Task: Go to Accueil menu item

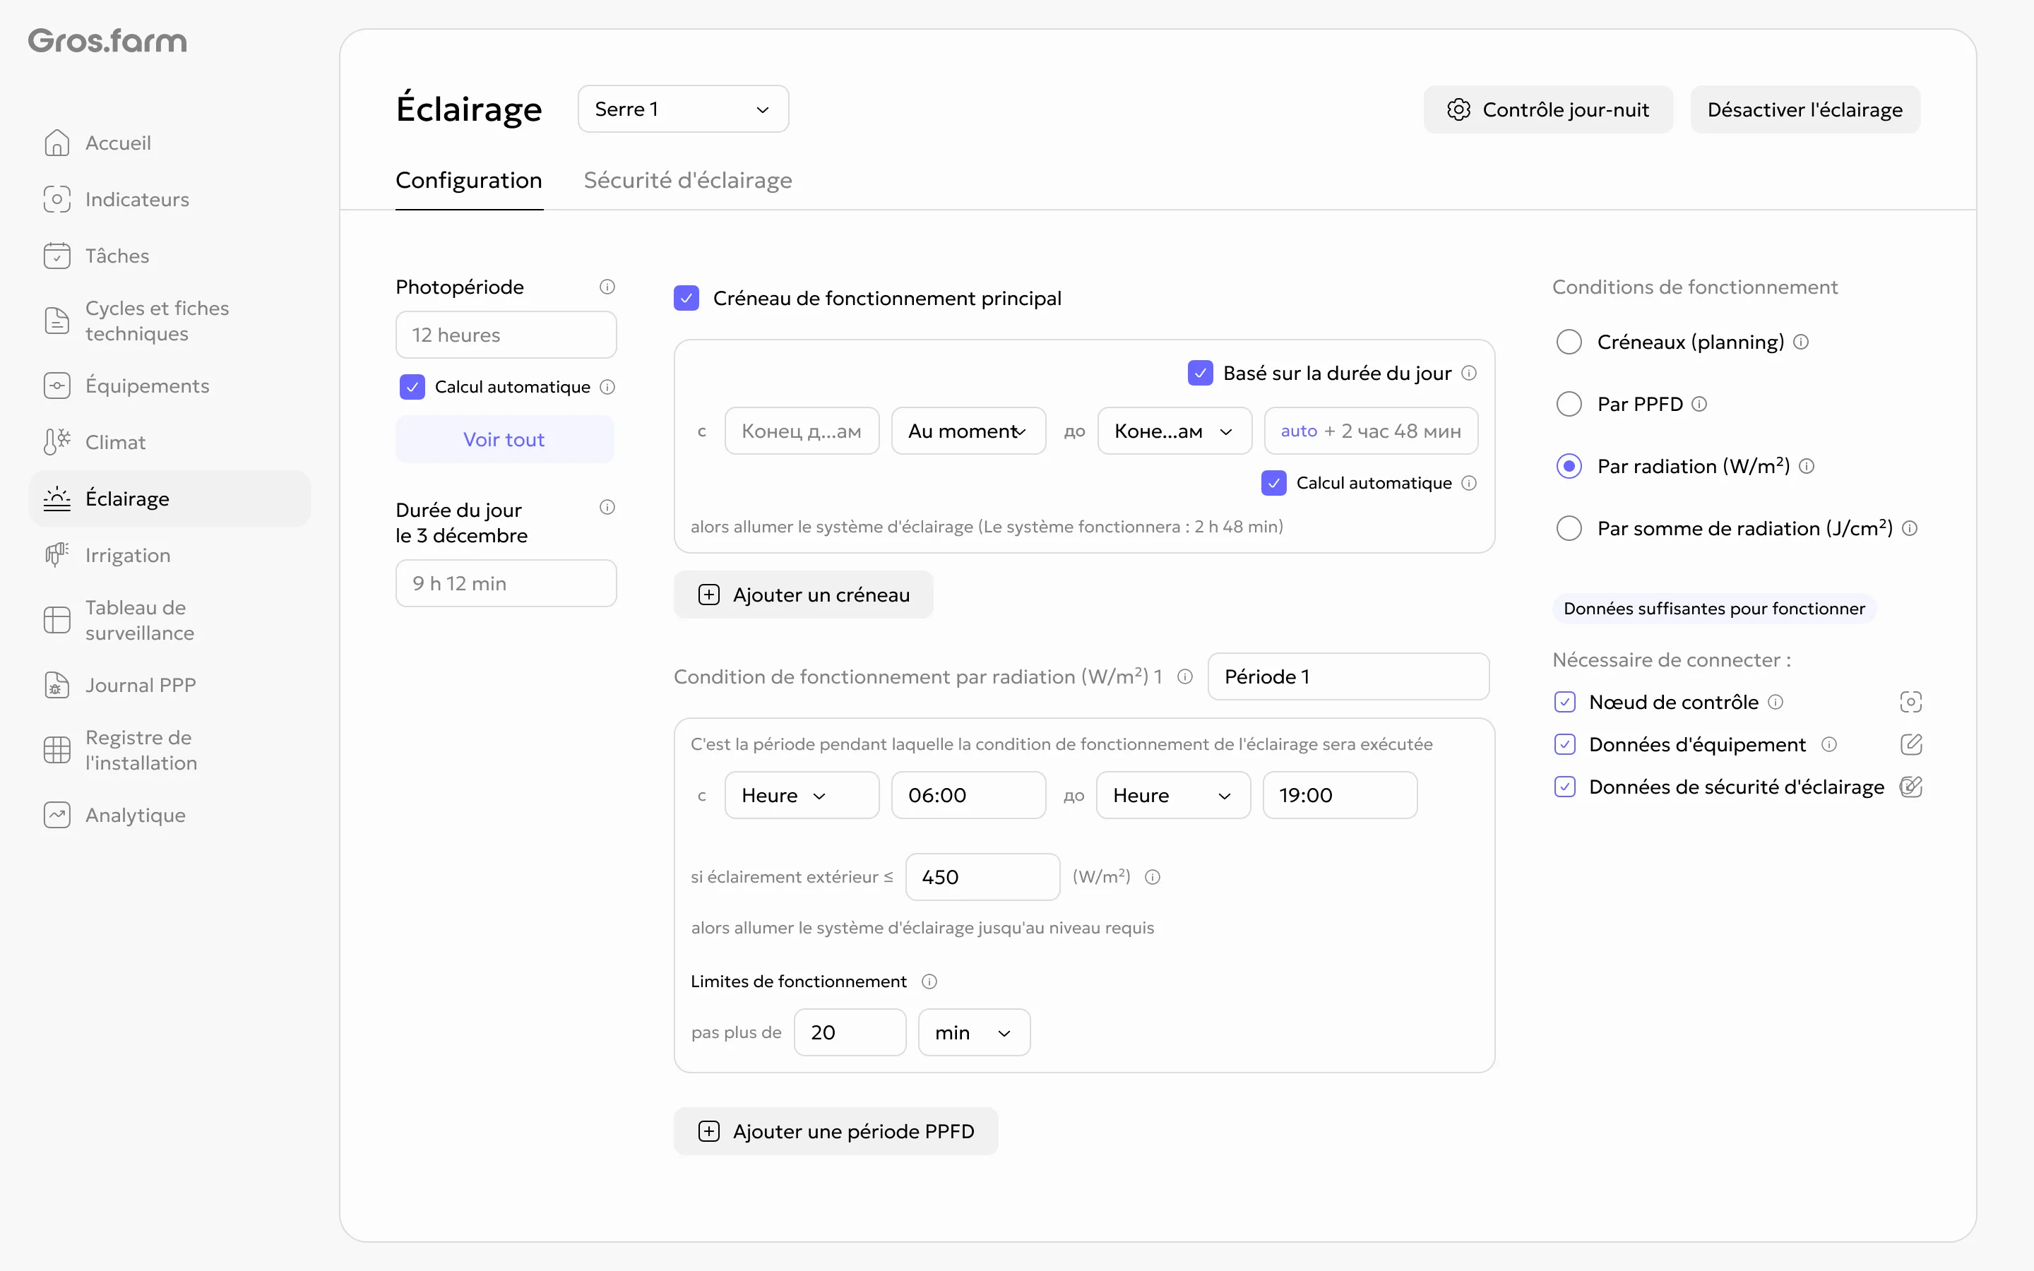Action: pos(169,143)
